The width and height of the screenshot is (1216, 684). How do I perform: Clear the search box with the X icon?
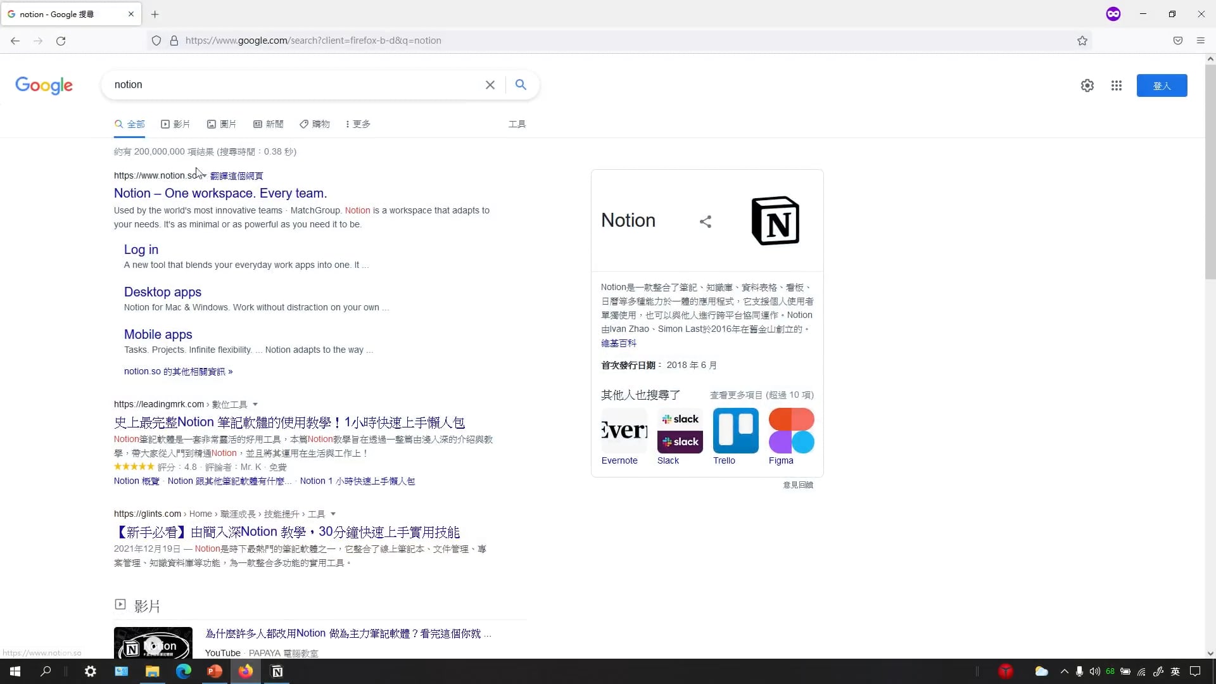(x=490, y=84)
